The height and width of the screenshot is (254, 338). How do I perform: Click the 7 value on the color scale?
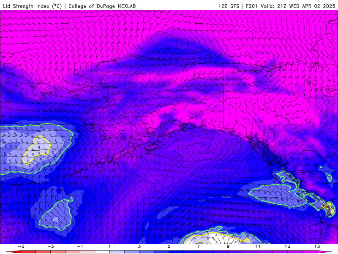pyautogui.click(x=199, y=246)
